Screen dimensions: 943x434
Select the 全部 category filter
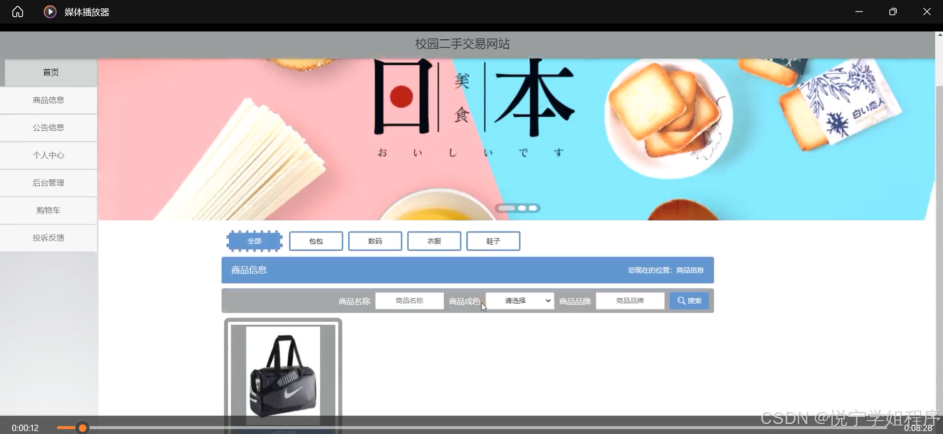pos(254,241)
